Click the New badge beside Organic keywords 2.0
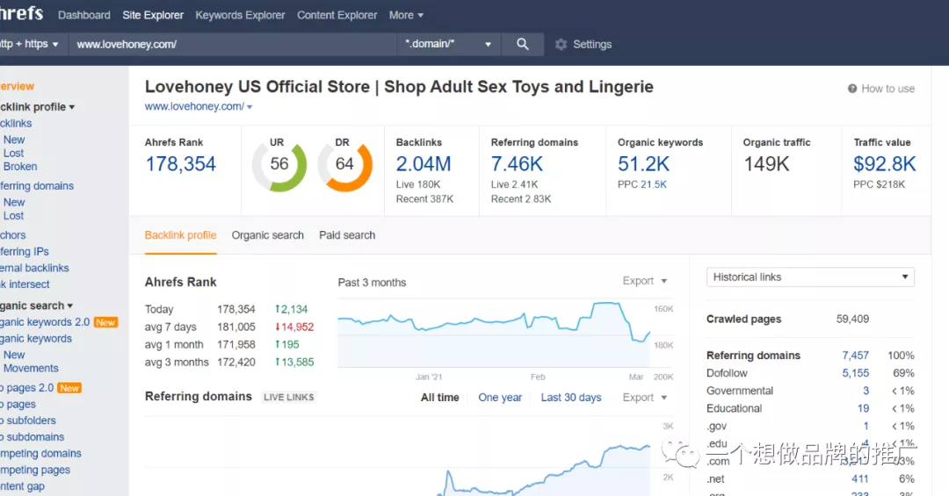This screenshot has height=496, width=949. (105, 322)
